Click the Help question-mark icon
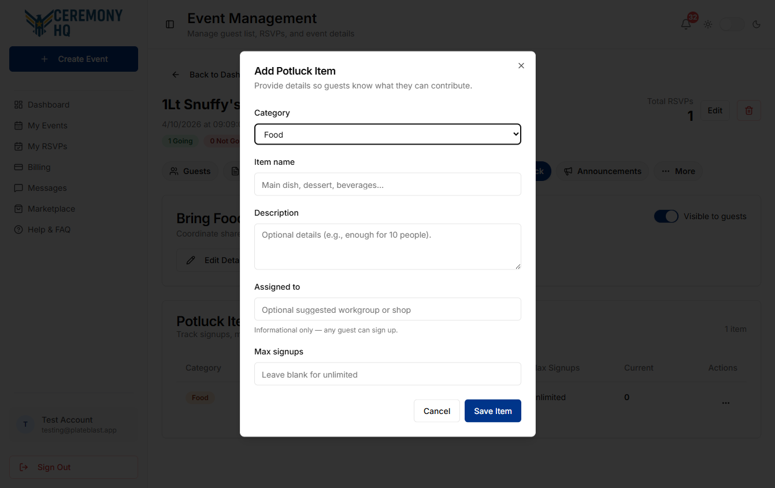This screenshot has width=775, height=488. [18, 230]
